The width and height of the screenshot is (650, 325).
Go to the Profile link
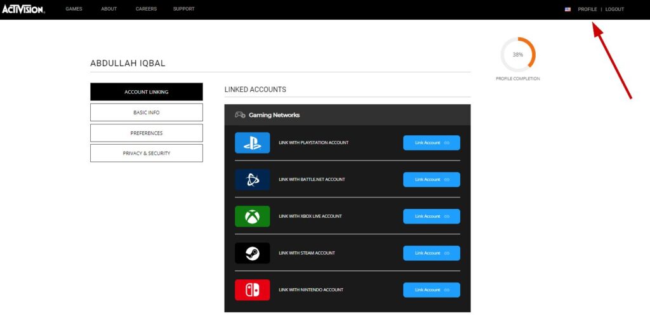tap(587, 9)
